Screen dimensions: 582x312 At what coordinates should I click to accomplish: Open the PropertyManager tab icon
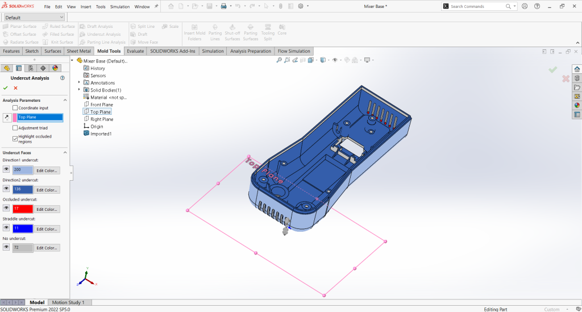pos(19,68)
